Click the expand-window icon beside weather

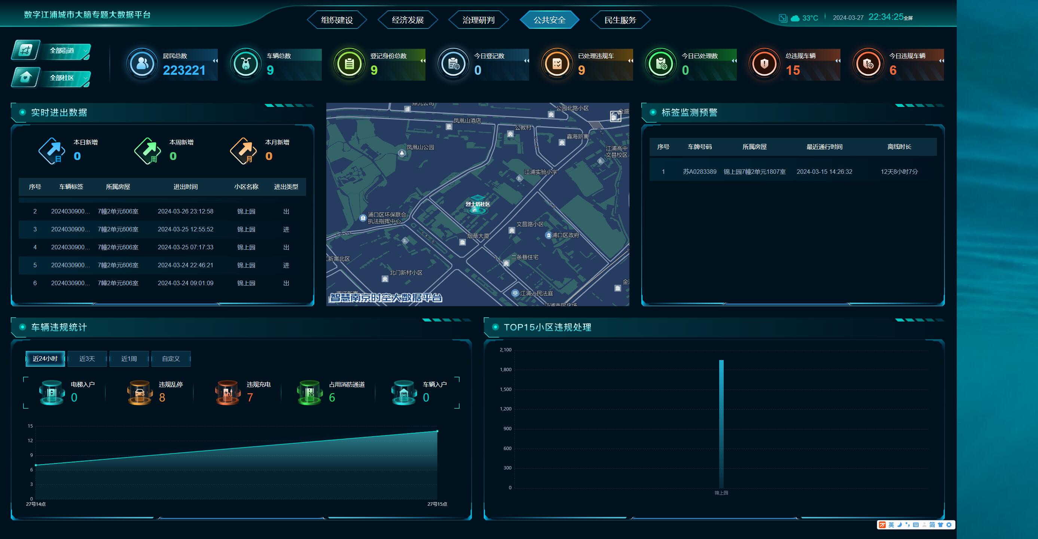tap(782, 18)
